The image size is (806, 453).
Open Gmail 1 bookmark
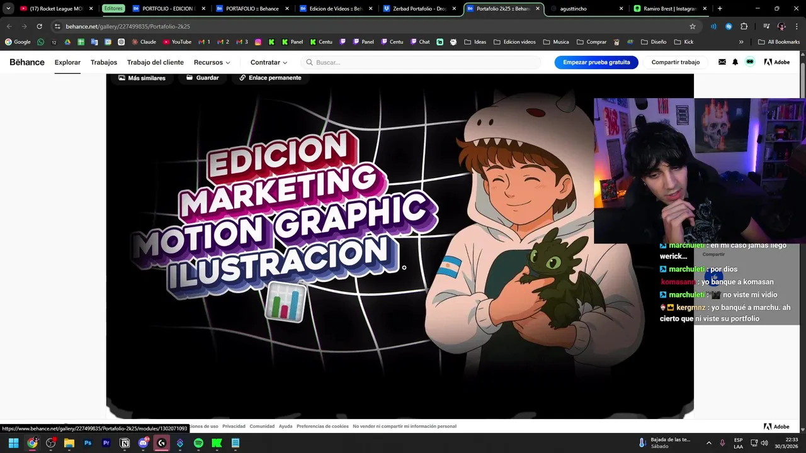tap(204, 42)
